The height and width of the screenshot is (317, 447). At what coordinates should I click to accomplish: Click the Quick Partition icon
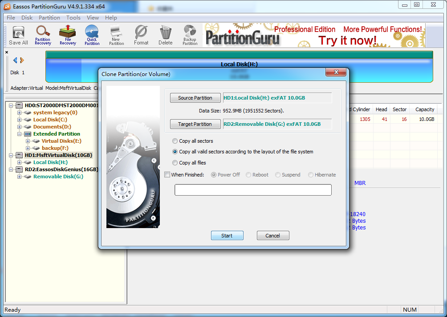(x=92, y=36)
